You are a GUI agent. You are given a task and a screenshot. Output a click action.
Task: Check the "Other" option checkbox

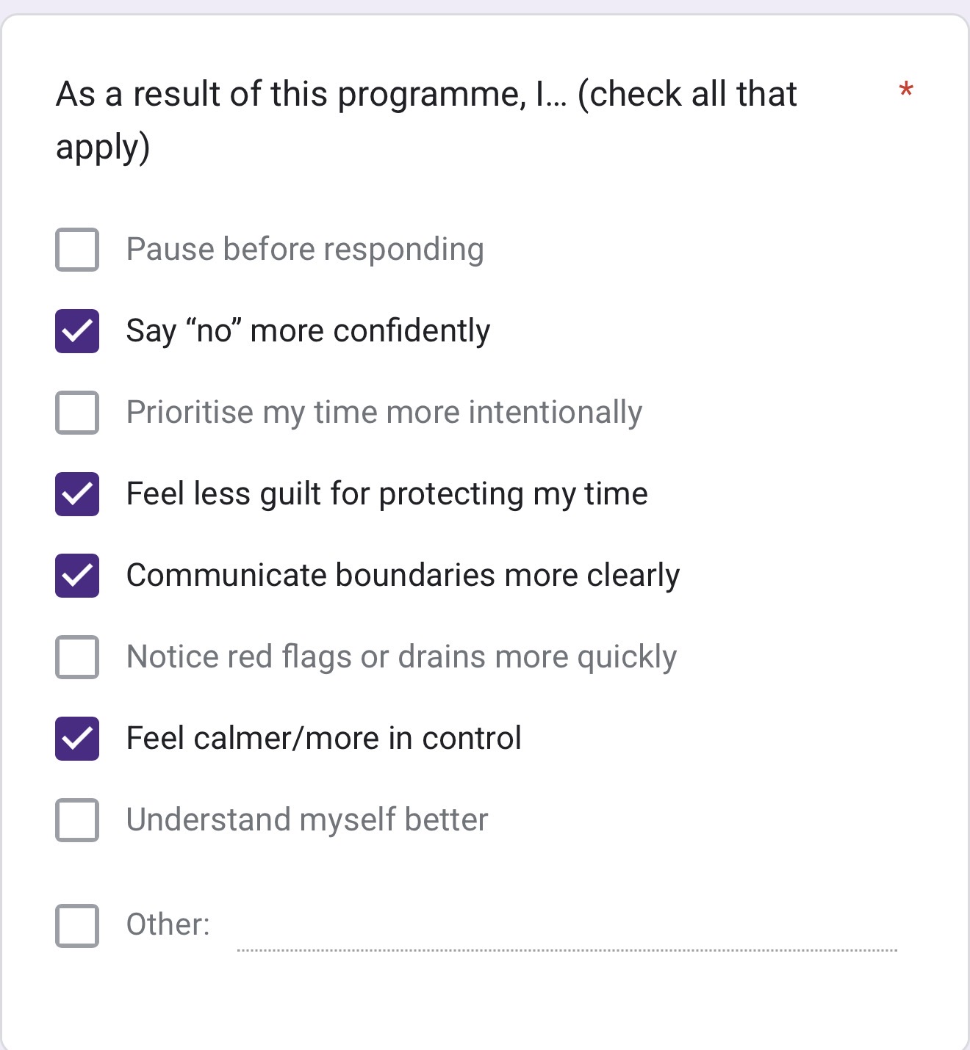click(x=77, y=925)
